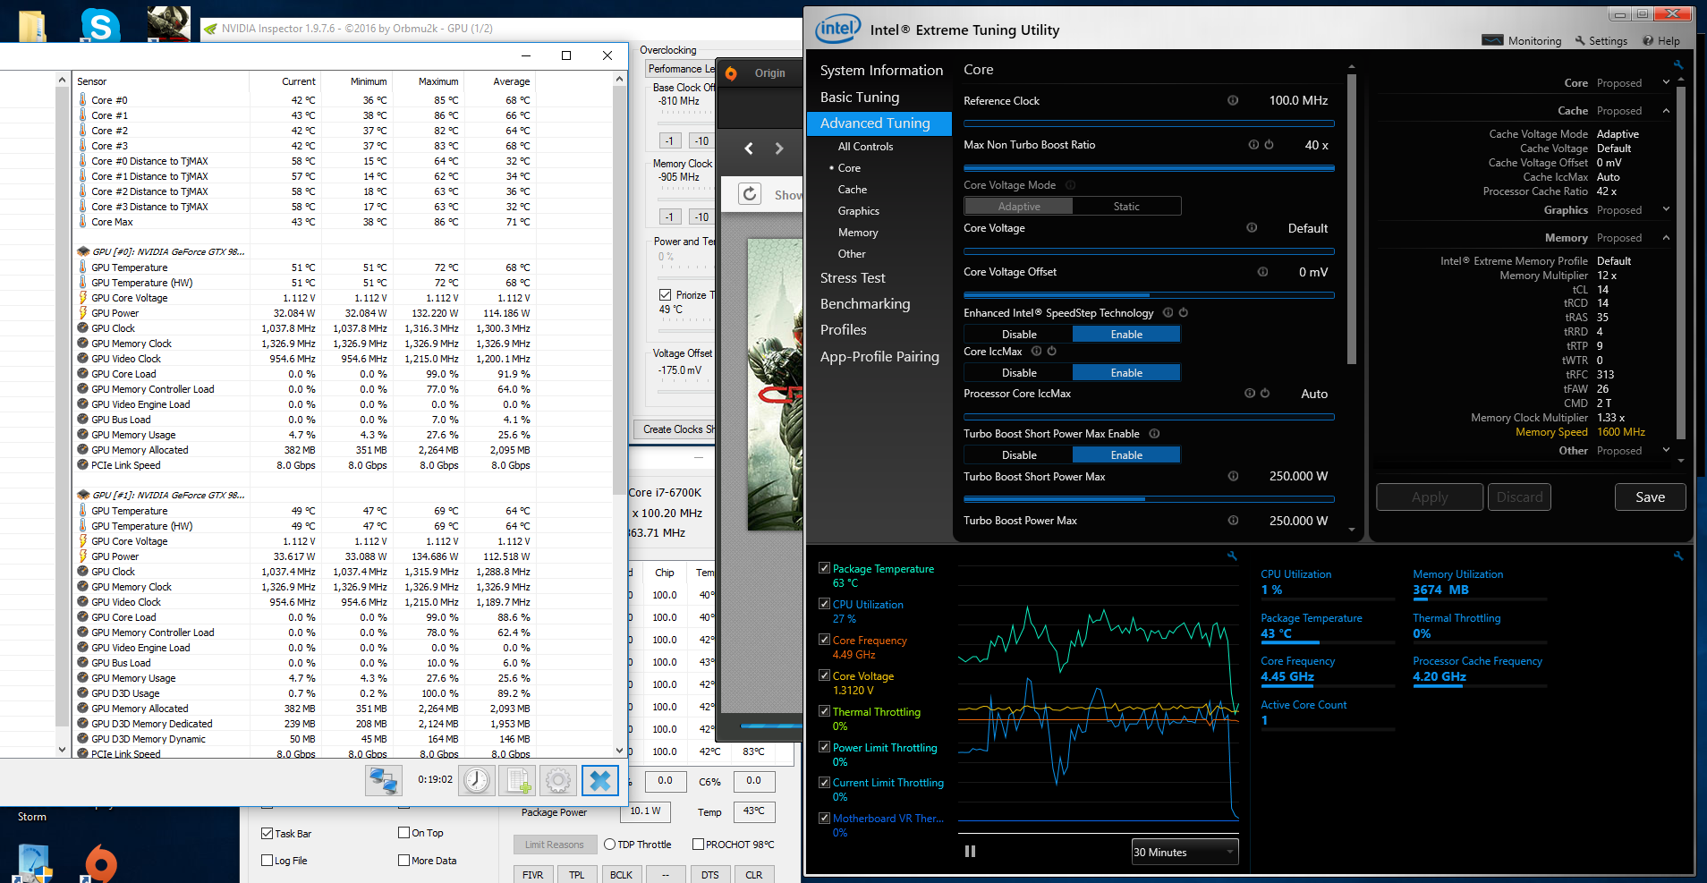Screen dimensions: 1707x883
Task: Adjust the Max Non Turbo Boost Ratio slider
Action: (x=1149, y=167)
